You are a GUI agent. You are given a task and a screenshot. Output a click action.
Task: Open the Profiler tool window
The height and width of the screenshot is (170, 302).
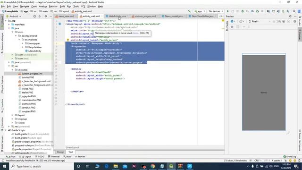pyautogui.click(x=80, y=156)
